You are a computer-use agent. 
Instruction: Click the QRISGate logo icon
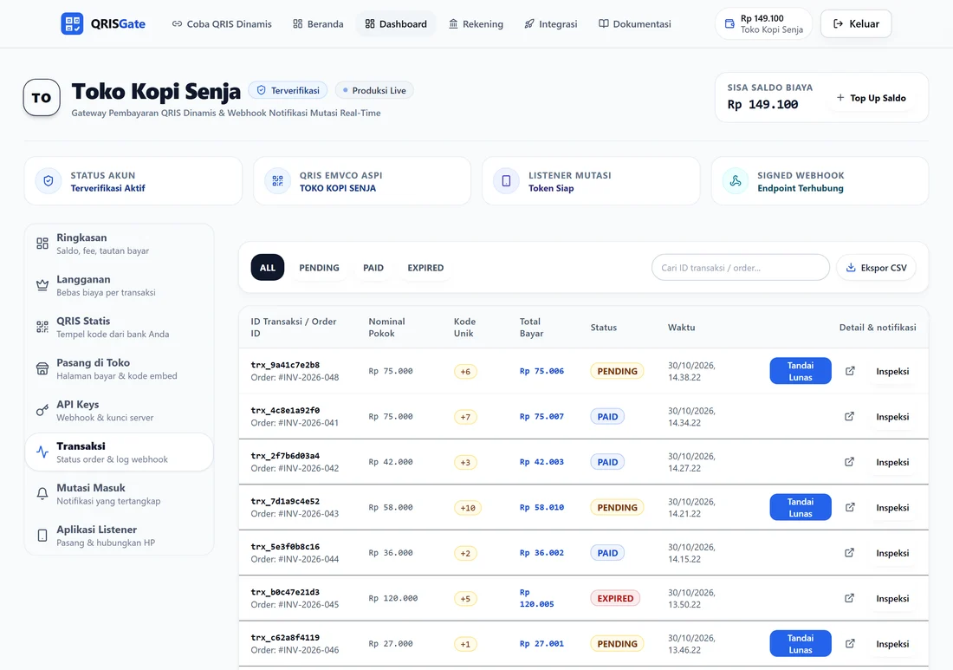[x=72, y=23]
